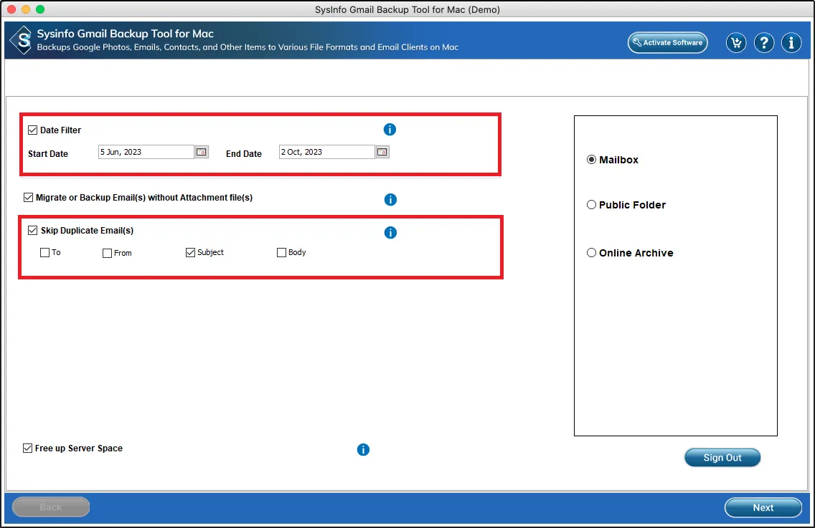Choose the Online Archive radio option
815x528 pixels.
point(591,253)
